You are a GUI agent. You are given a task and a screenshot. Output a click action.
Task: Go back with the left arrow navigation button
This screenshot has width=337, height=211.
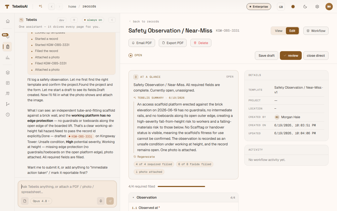(x=52, y=7)
